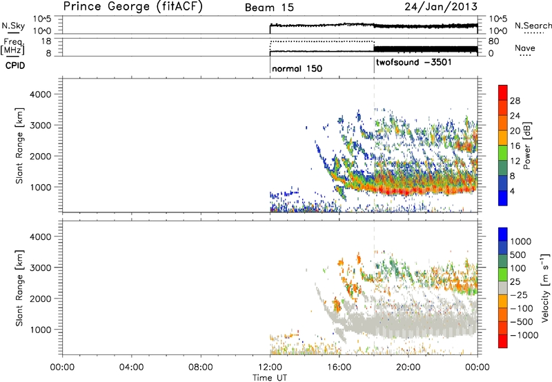Click the '1000' value on Velocity colorbar
Screen dimensions: 552x382
click(x=520, y=241)
